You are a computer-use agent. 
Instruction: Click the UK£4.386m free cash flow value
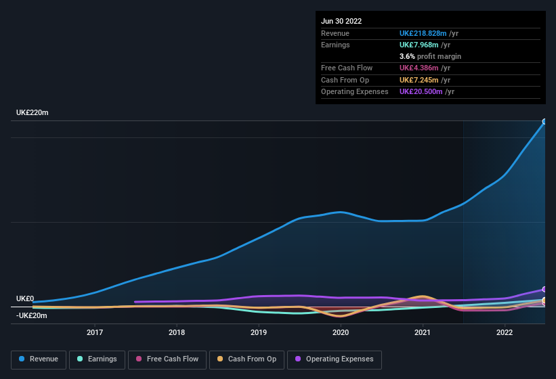(x=419, y=68)
